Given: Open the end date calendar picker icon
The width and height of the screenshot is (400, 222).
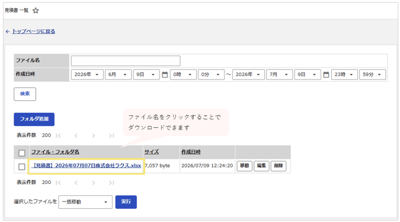Looking at the screenshot, I should 326,74.
